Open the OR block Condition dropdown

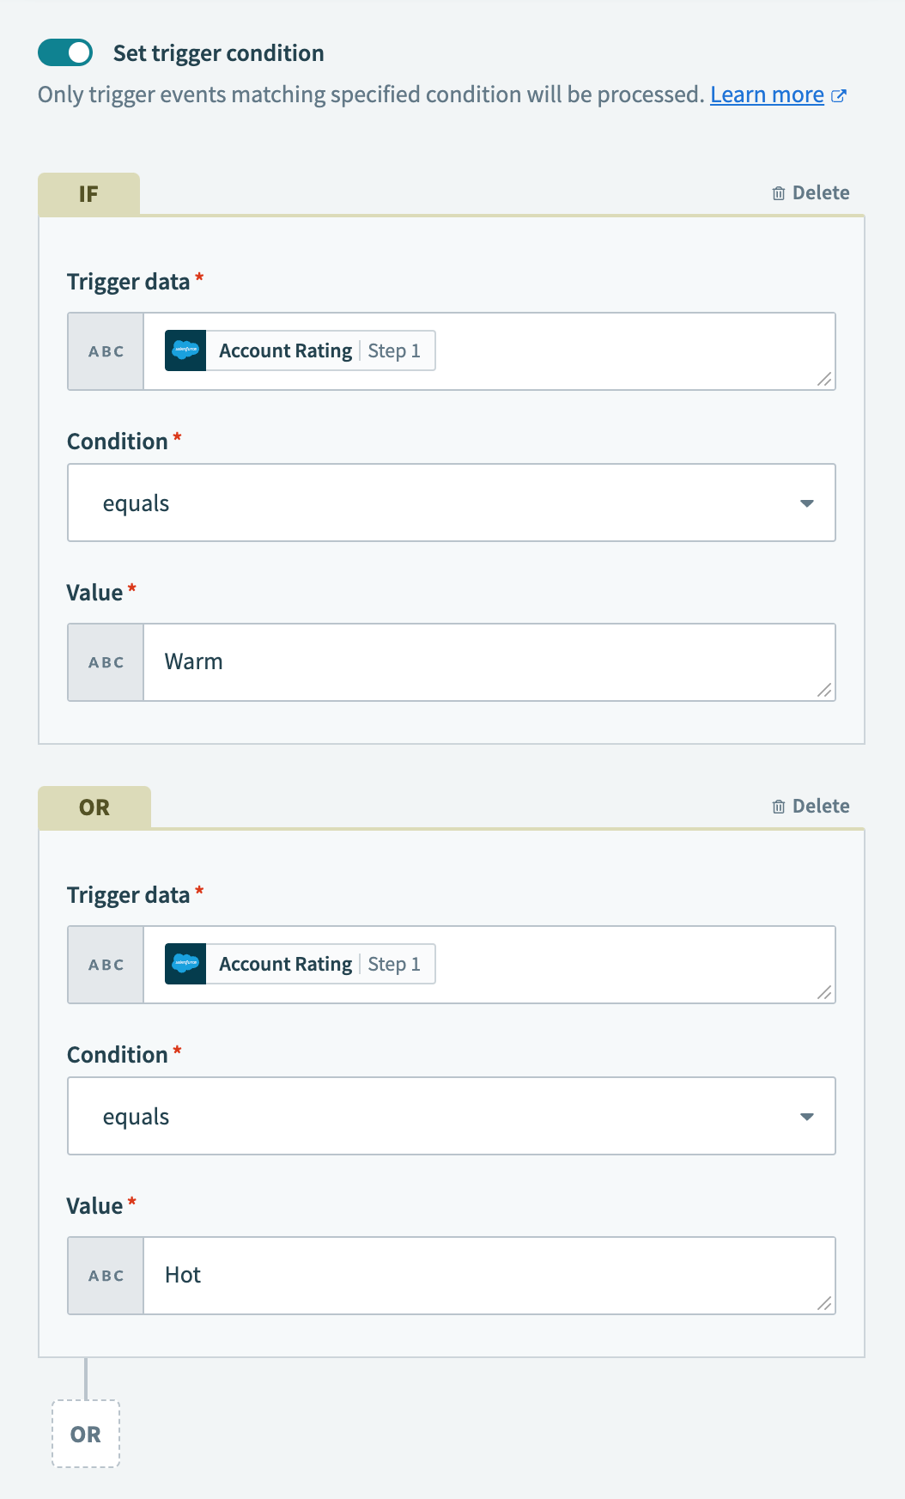tap(451, 1116)
